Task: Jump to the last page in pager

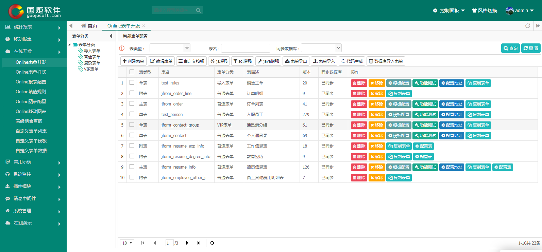Action: click(199, 243)
